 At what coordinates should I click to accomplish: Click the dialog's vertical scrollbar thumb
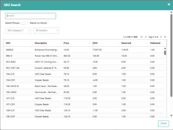[x=171, y=55]
